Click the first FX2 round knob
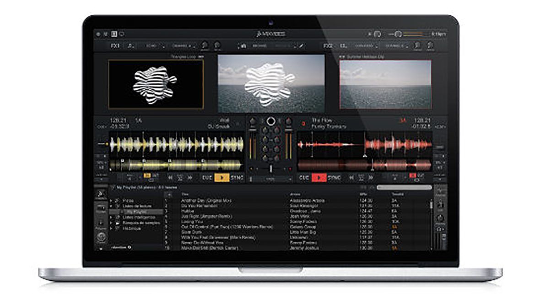Screen dimensions: 551x294 click(x=417, y=45)
